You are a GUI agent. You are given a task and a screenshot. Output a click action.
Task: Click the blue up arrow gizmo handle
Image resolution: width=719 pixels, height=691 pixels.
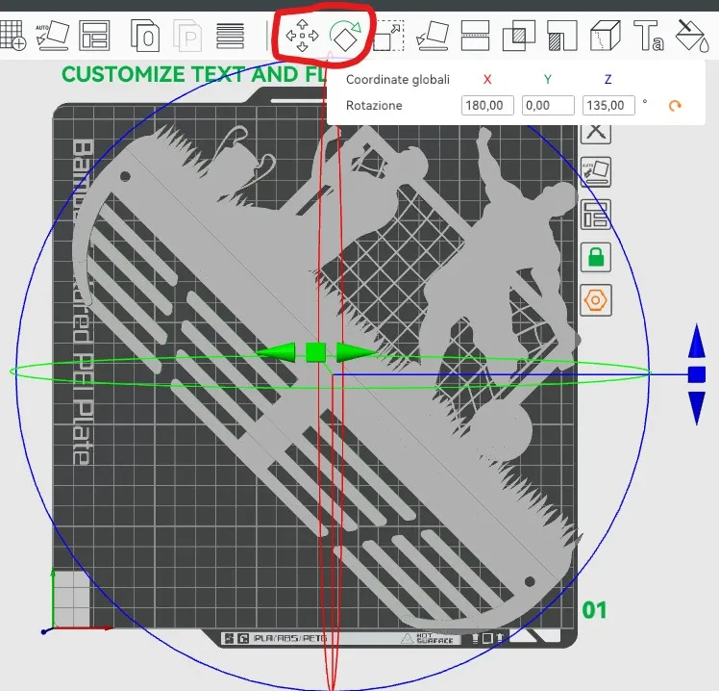pos(697,341)
